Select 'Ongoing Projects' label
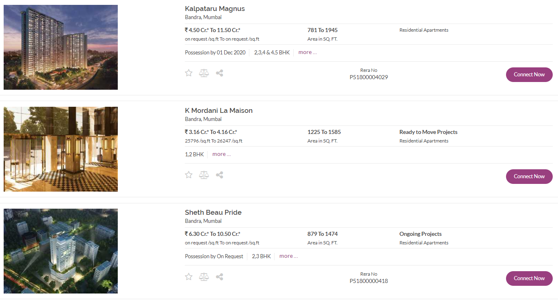The width and height of the screenshot is (558, 300). 420,234
